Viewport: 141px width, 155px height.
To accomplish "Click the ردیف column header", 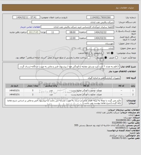I will pos(133,86).
